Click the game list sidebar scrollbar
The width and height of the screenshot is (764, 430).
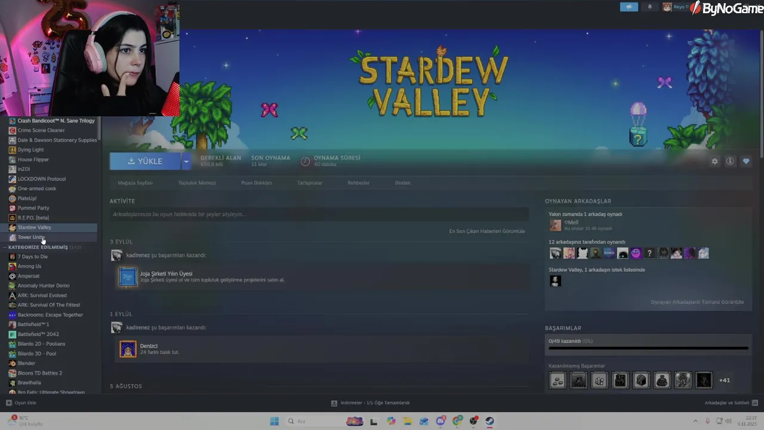100,128
